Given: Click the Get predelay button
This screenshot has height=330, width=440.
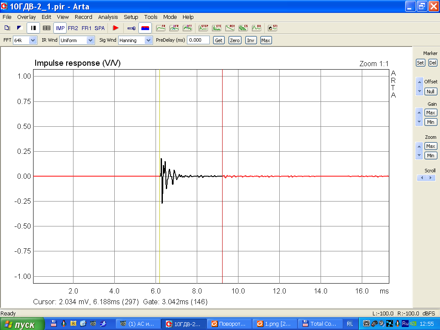Looking at the screenshot, I should point(219,40).
